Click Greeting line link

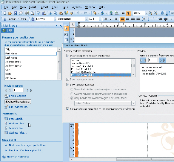tap(17, 128)
